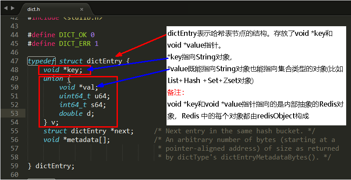Click the 'Next entry in the same hash bucket' comment
This screenshot has width=351, height=180.
[x=234, y=131]
